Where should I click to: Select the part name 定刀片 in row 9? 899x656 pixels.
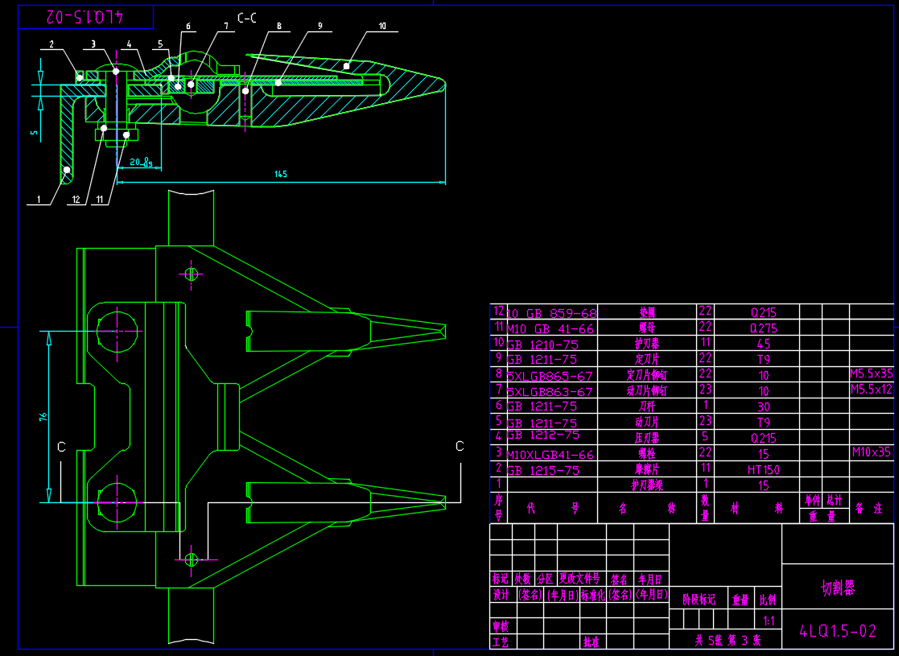647,358
